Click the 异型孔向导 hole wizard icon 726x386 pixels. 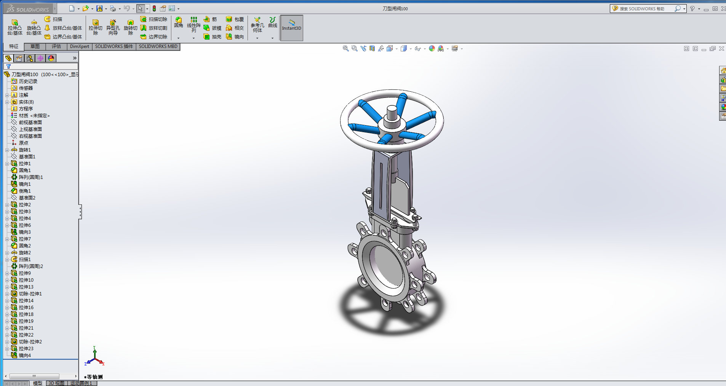(113, 27)
